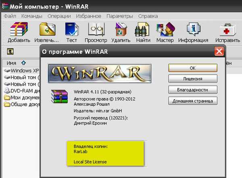242x178 pixels.
Task: Click the Удалить delete tool
Action: pos(121,29)
